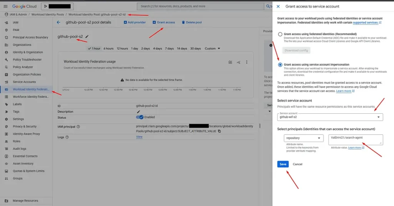Open the chart's three-dot more options menu

tap(247, 62)
